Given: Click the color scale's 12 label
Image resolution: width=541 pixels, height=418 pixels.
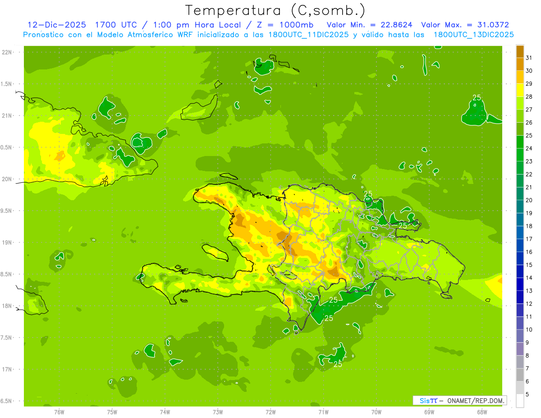Looking at the screenshot, I should [x=529, y=304].
